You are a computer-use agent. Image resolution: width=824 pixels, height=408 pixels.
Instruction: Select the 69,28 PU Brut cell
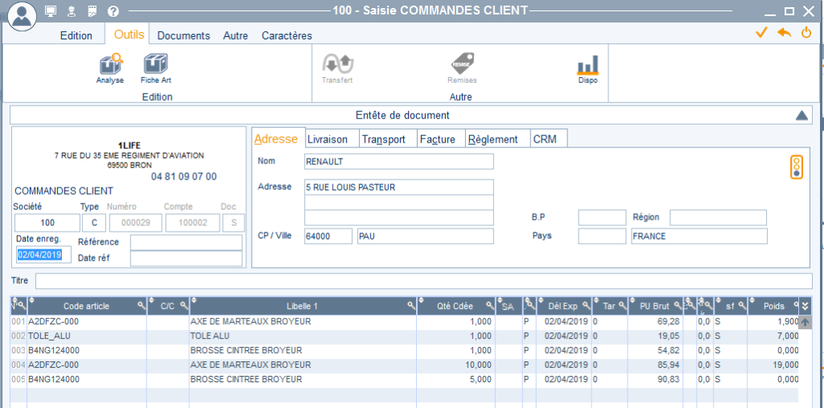coord(655,321)
